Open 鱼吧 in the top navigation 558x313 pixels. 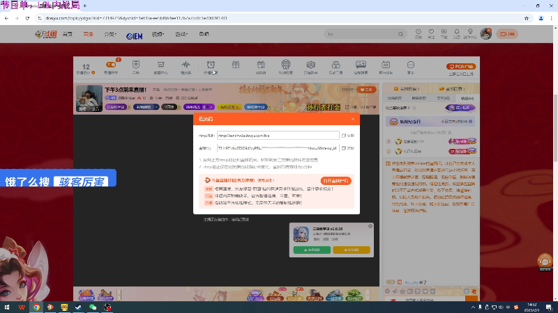(204, 34)
